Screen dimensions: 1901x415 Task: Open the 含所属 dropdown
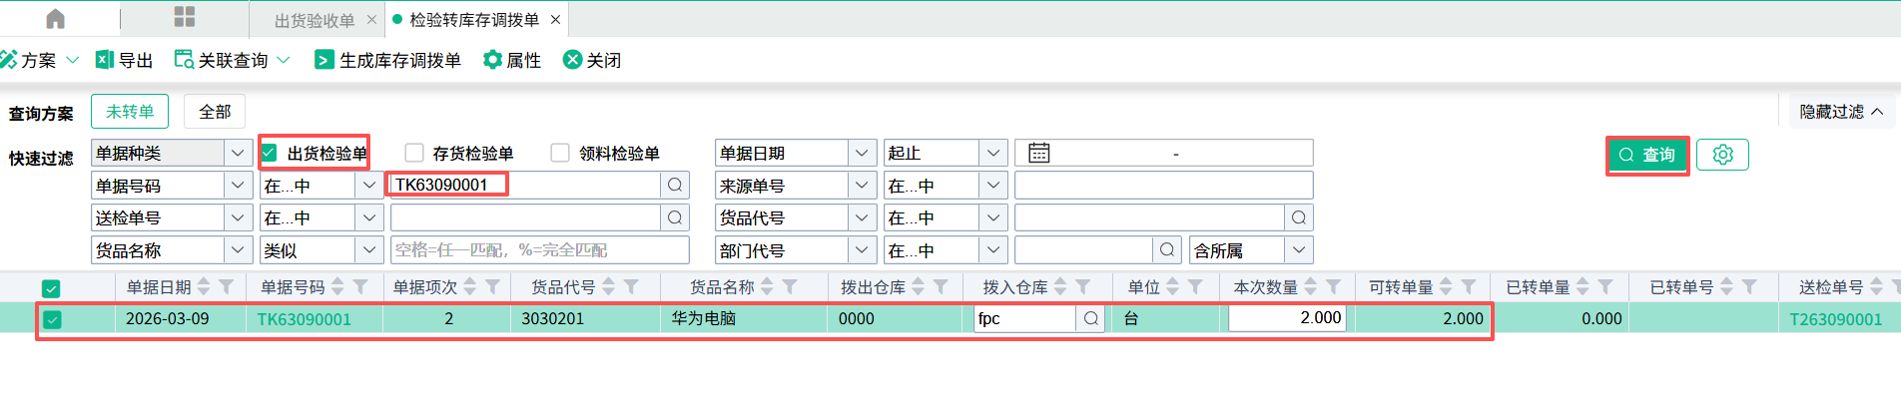(x=1298, y=250)
